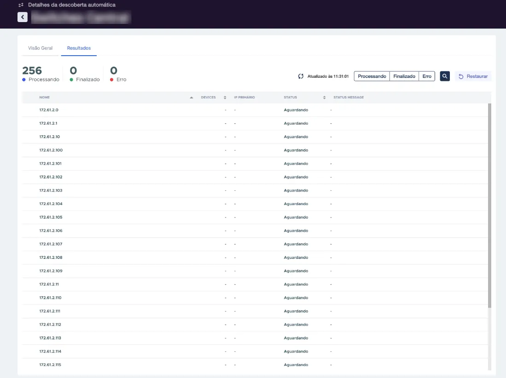
Task: Select the row named 172.61.2.10
Action: [255, 137]
